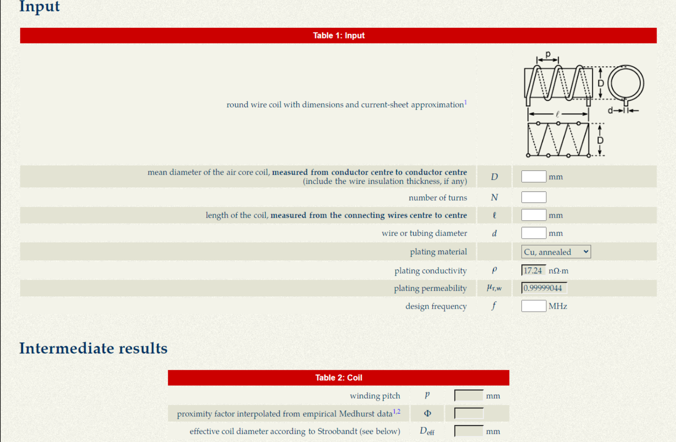The width and height of the screenshot is (676, 442).
Task: Click the Input section heading
Action: coord(39,7)
